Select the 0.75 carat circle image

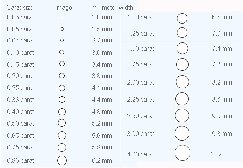62,148
